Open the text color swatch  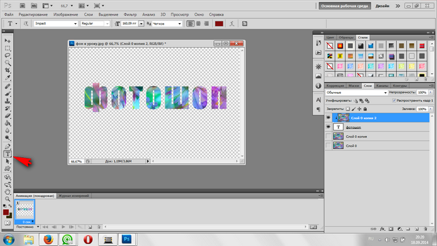[x=218, y=24]
